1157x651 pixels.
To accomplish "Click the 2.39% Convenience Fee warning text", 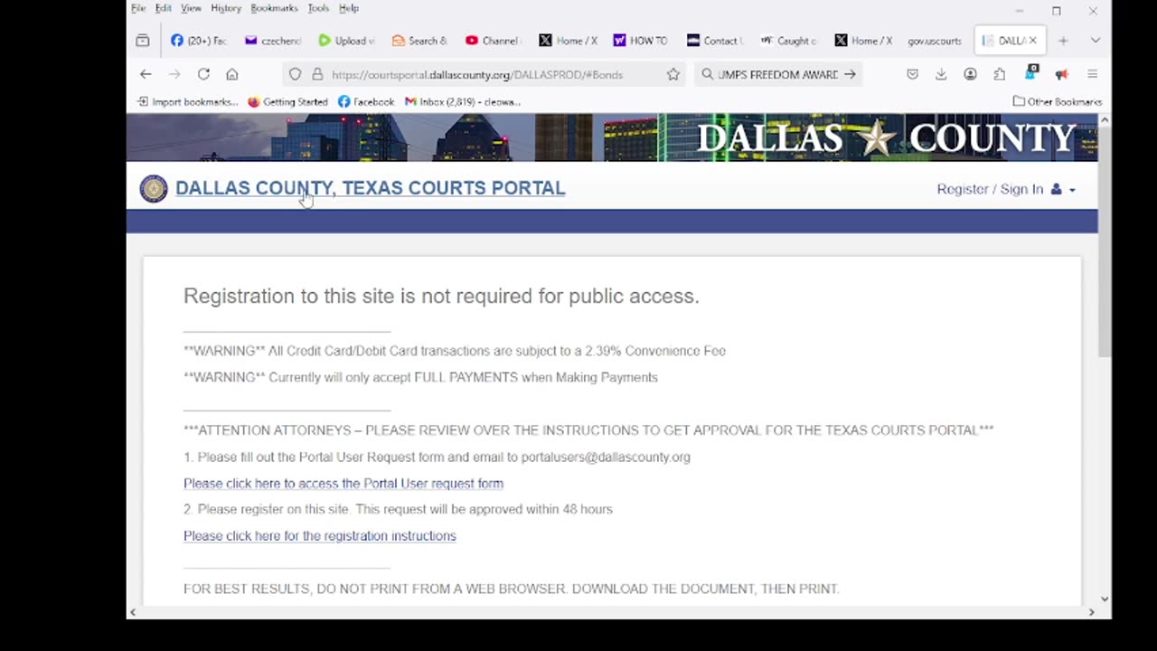I will [x=455, y=351].
